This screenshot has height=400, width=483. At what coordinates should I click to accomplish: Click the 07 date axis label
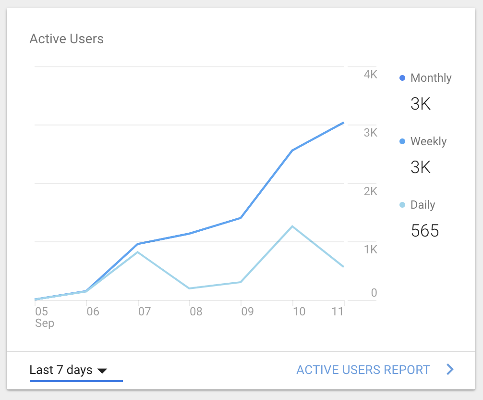click(145, 312)
